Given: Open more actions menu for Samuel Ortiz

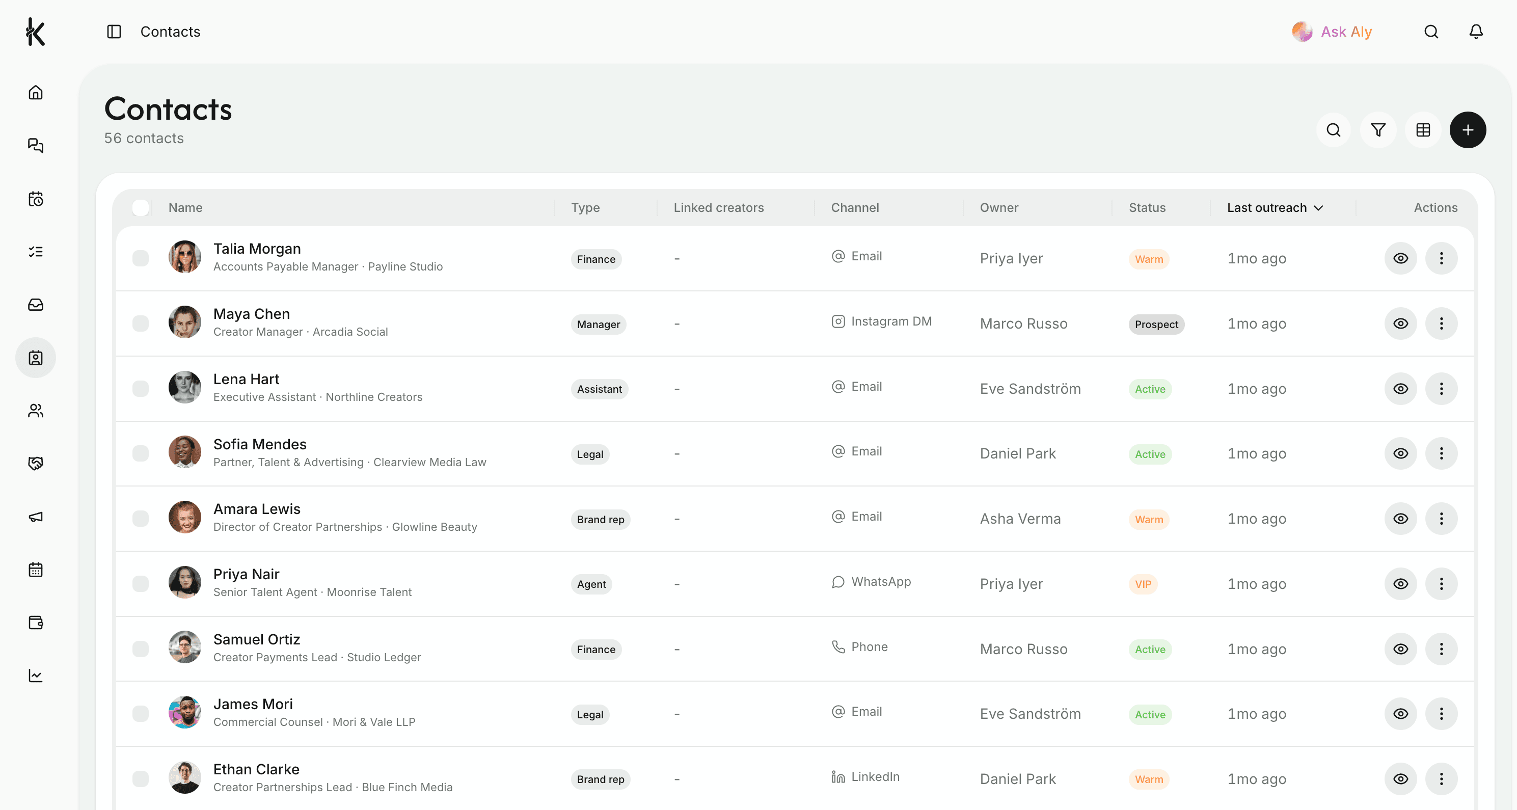Looking at the screenshot, I should coord(1442,649).
